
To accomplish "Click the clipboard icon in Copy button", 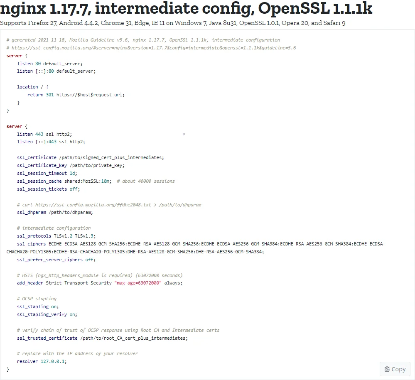I will point(387,369).
